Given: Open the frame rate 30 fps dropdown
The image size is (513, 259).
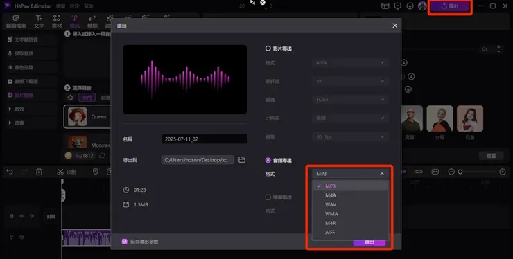Looking at the screenshot, I should pyautogui.click(x=350, y=136).
